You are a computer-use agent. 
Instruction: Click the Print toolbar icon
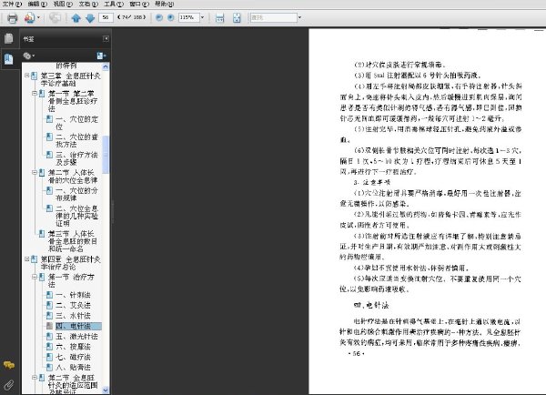(x=12, y=17)
